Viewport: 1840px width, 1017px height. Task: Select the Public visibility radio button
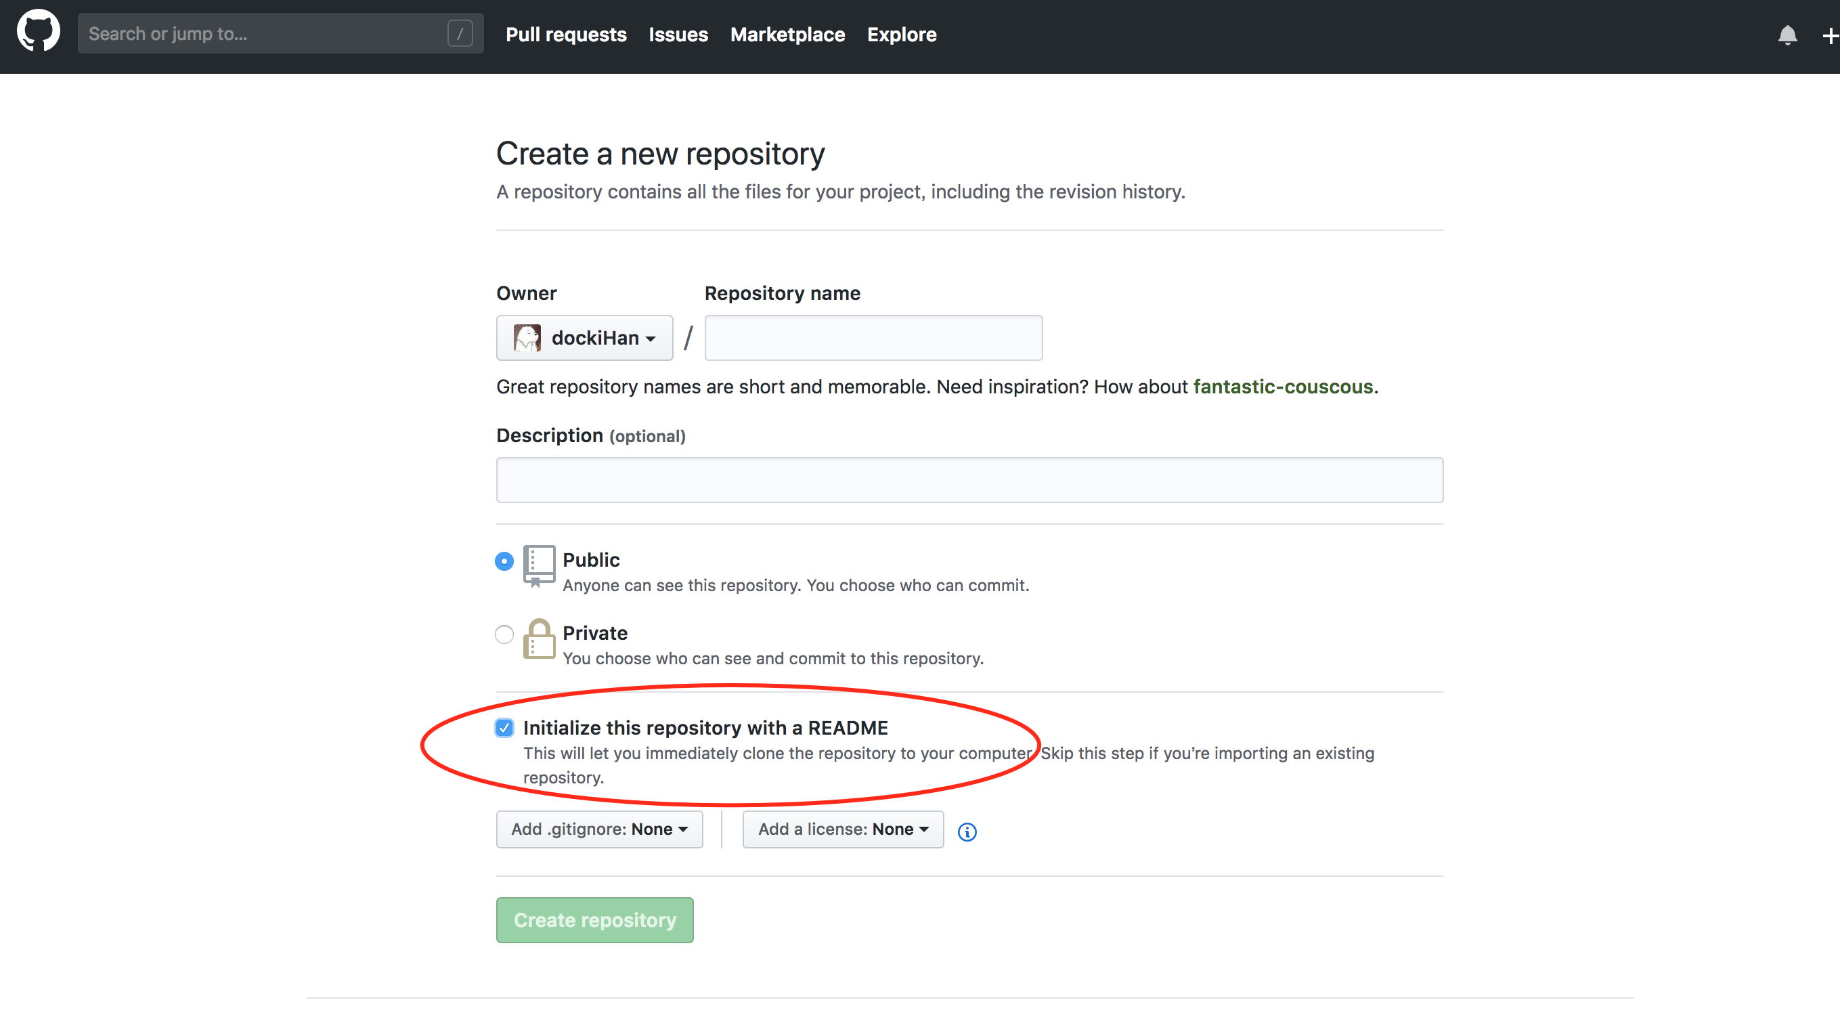504,561
